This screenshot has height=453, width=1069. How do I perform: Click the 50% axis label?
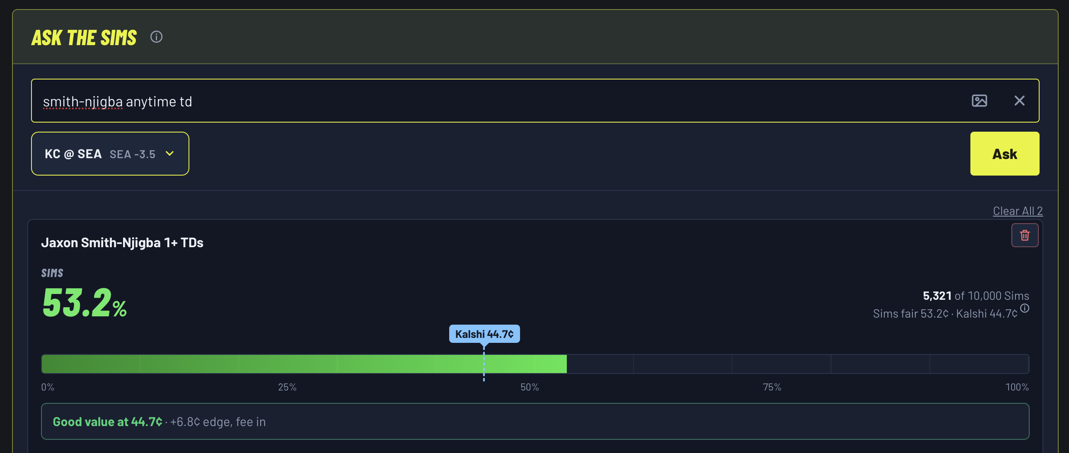pyautogui.click(x=530, y=387)
